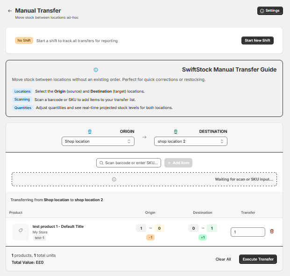Focus the Scan barcode or enter SKU field
Image resolution: width=290 pixels, height=276 pixels.
point(128,163)
